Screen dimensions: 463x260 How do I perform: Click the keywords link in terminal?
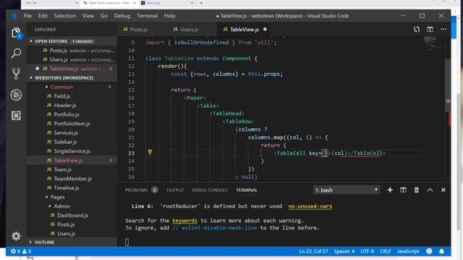coord(185,220)
